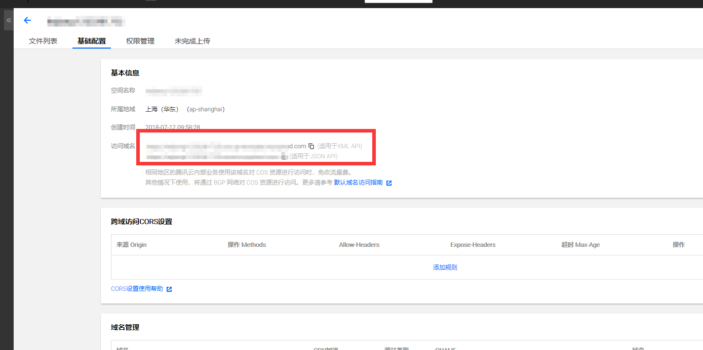
Task: Click the (适用于JSON API) note
Action: (x=314, y=156)
